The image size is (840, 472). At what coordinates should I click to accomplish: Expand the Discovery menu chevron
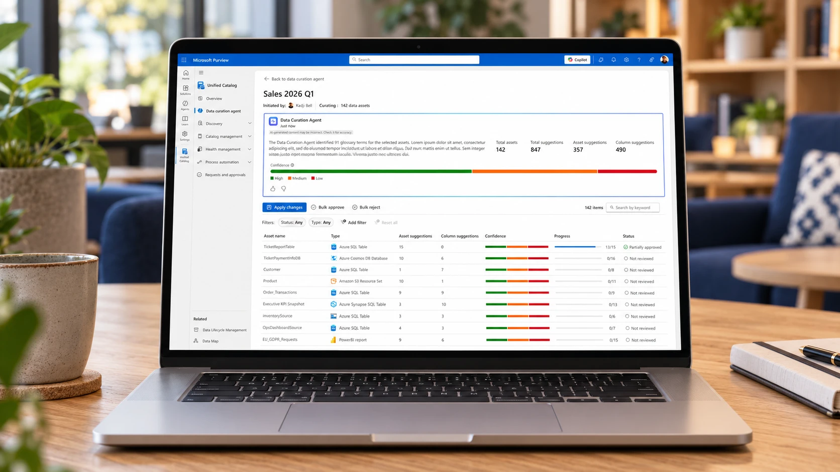[250, 123]
